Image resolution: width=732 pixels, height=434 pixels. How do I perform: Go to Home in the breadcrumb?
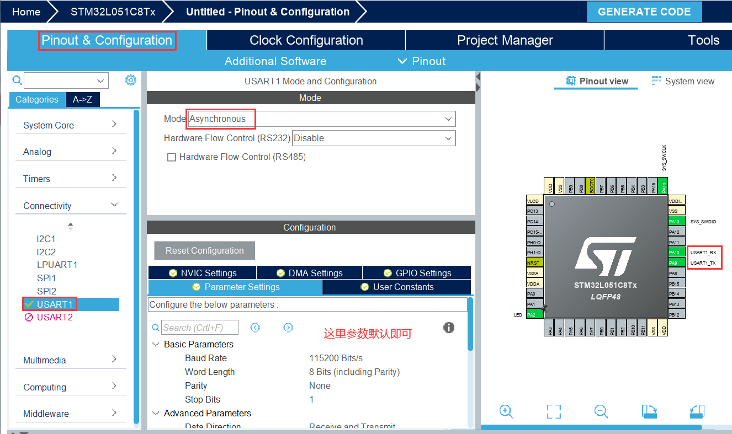[26, 12]
